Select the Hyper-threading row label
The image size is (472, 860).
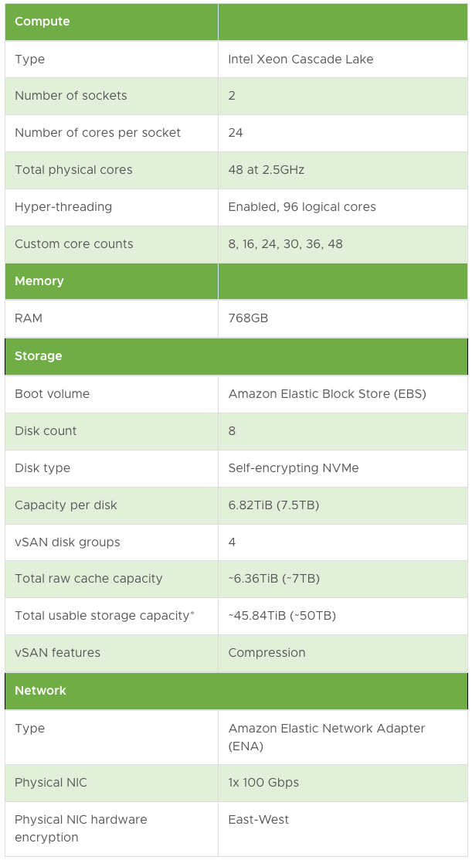coord(63,207)
